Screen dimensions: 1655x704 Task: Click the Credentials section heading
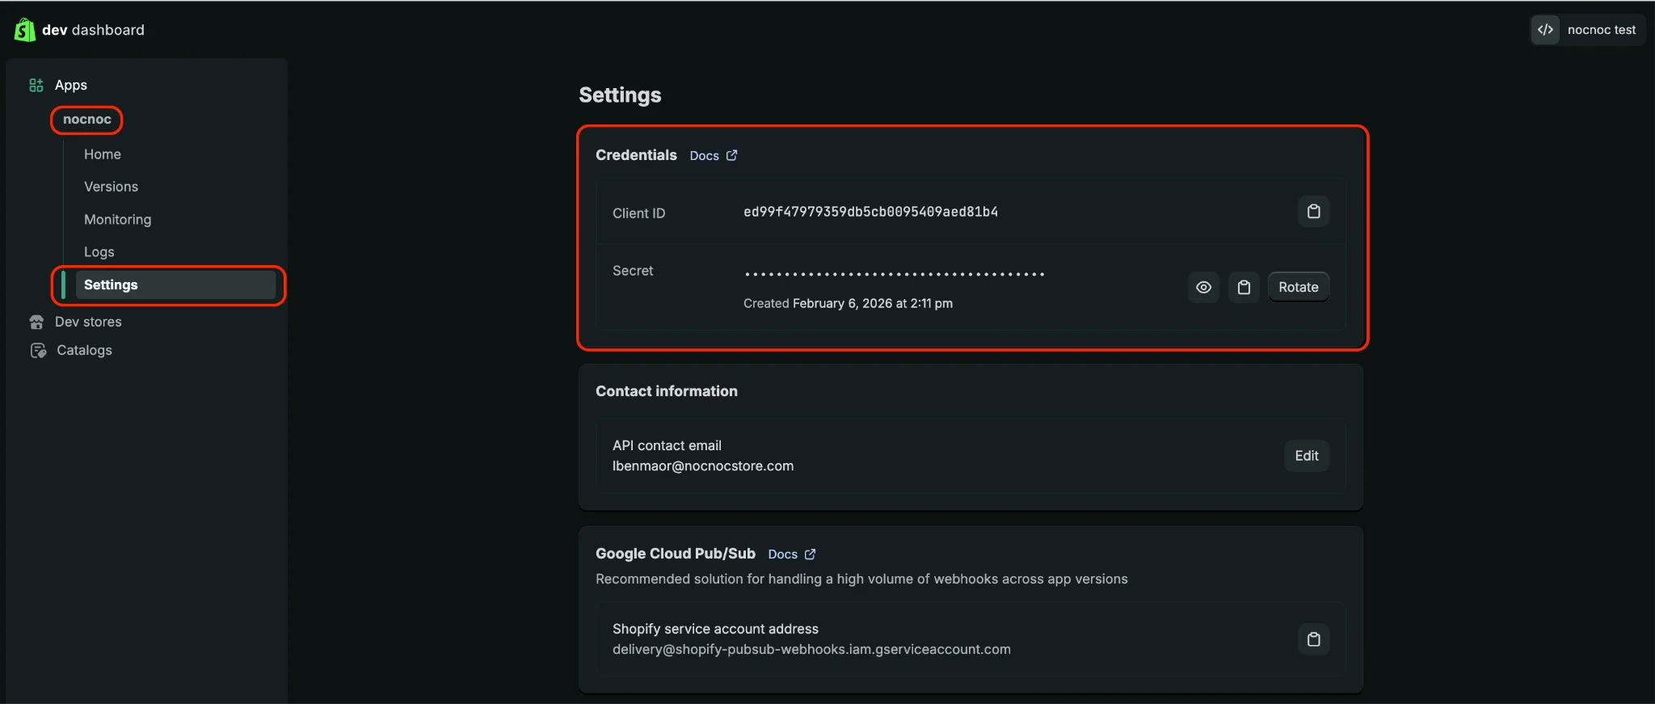coord(636,155)
